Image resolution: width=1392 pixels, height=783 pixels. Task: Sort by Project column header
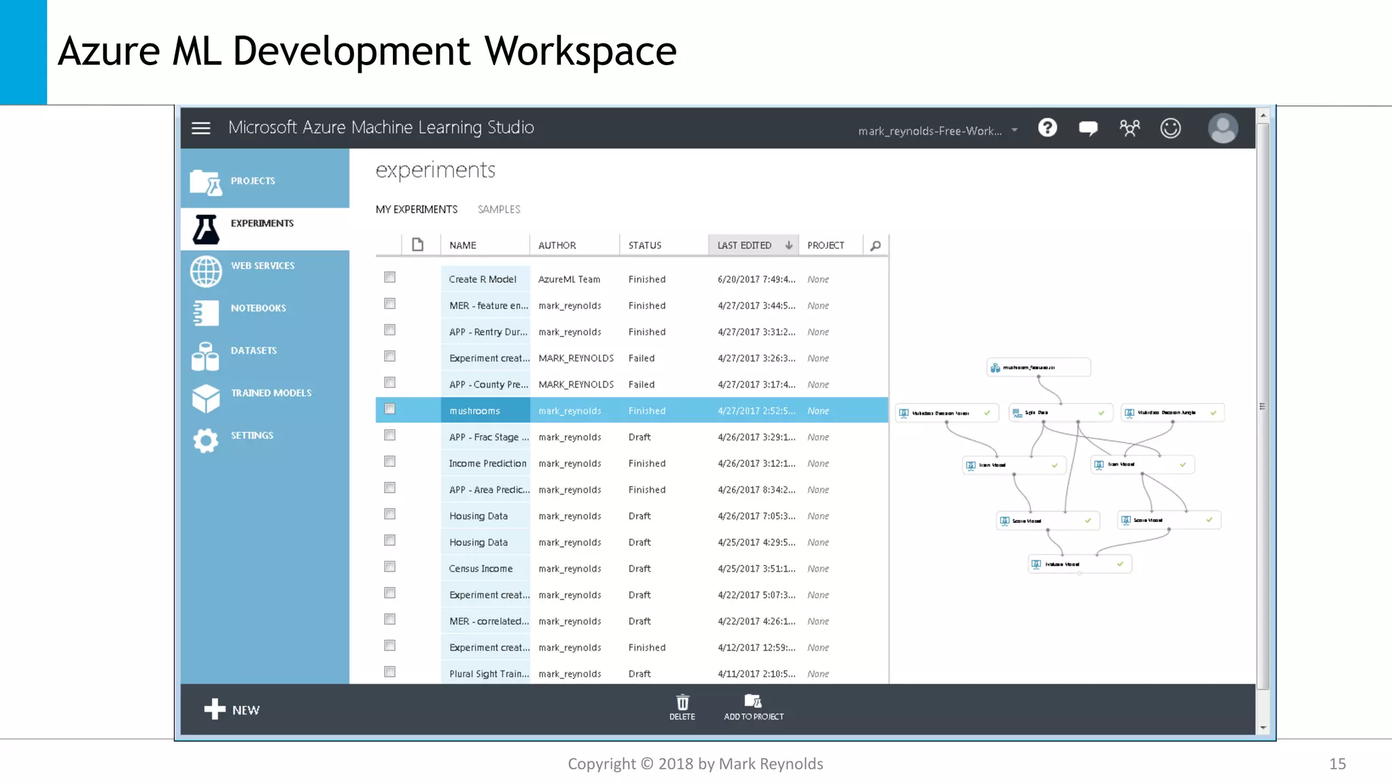826,245
